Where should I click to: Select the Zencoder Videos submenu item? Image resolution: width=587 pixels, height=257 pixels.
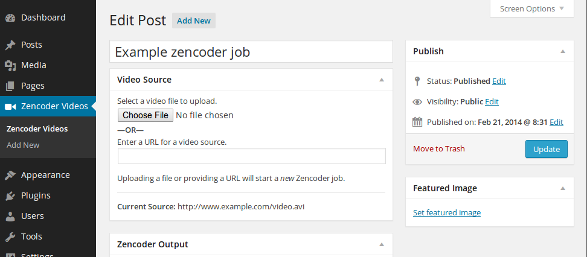[37, 128]
